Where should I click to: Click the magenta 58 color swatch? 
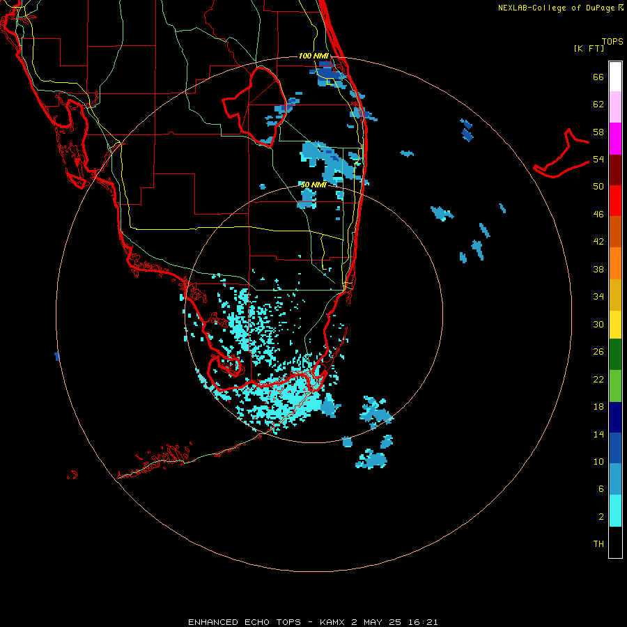pyautogui.click(x=615, y=139)
